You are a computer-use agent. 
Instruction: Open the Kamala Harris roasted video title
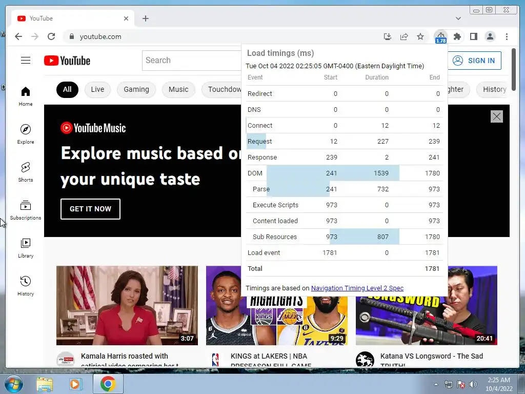130,360
